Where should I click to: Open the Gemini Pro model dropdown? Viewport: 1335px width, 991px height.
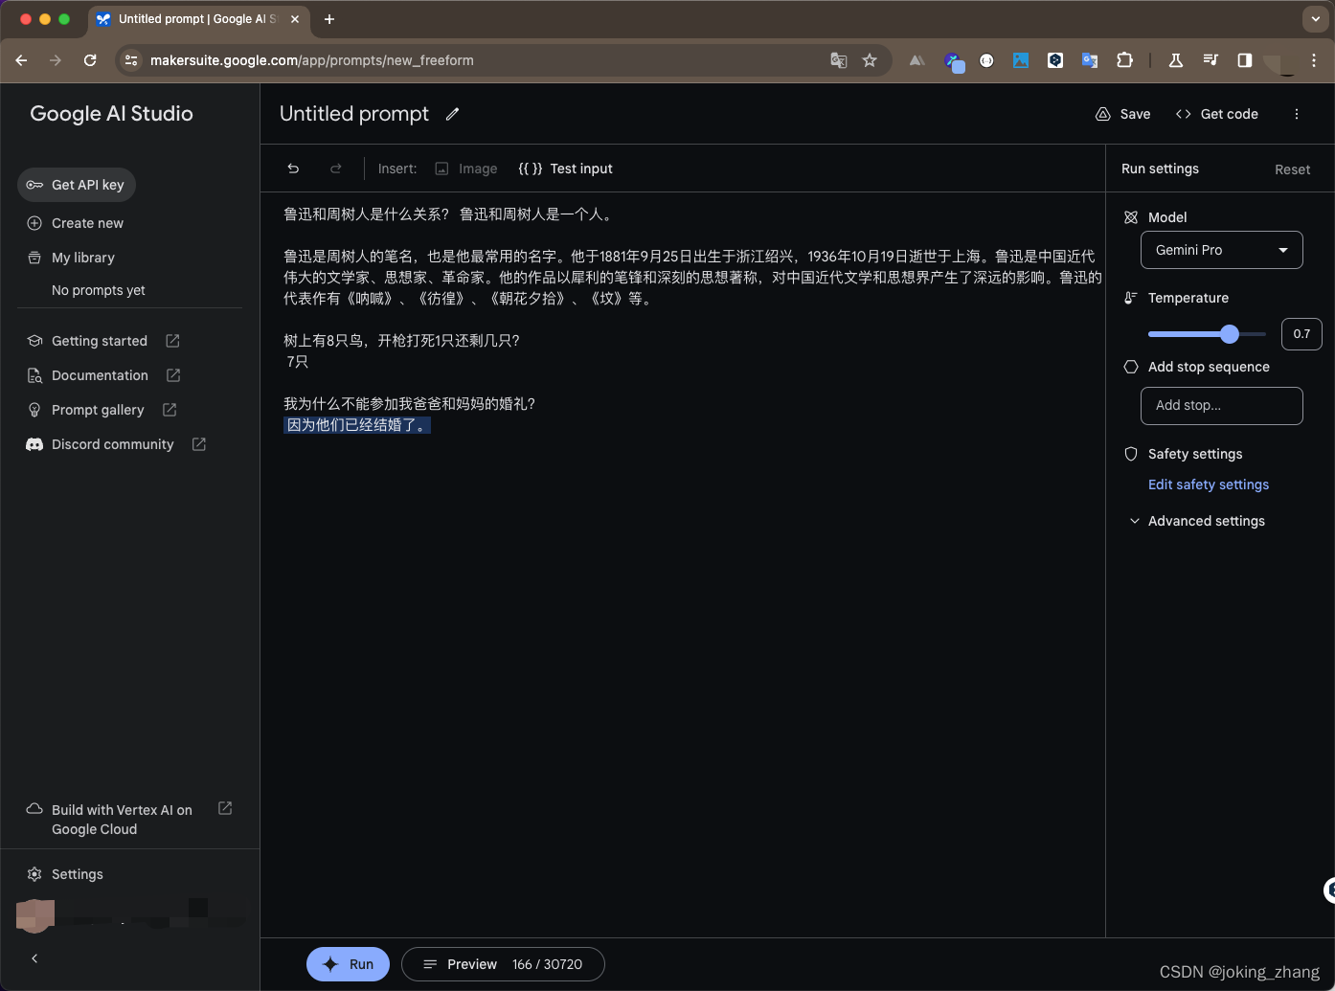click(x=1221, y=250)
